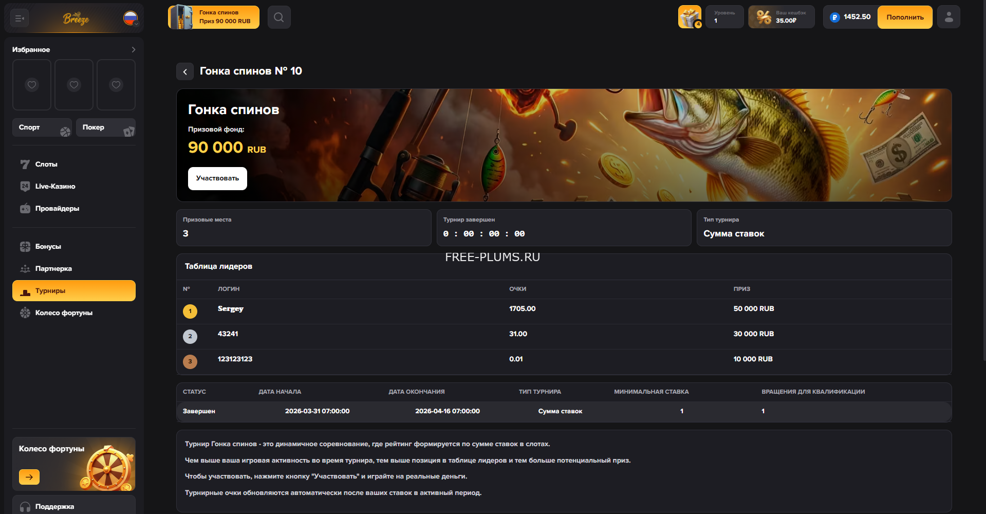Click the cashback percent icon
The height and width of the screenshot is (514, 986).
click(x=764, y=17)
